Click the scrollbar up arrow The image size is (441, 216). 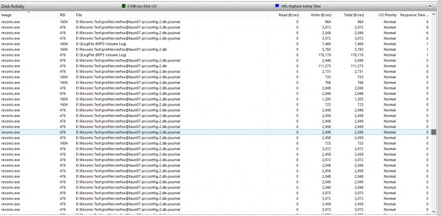click(x=434, y=15)
